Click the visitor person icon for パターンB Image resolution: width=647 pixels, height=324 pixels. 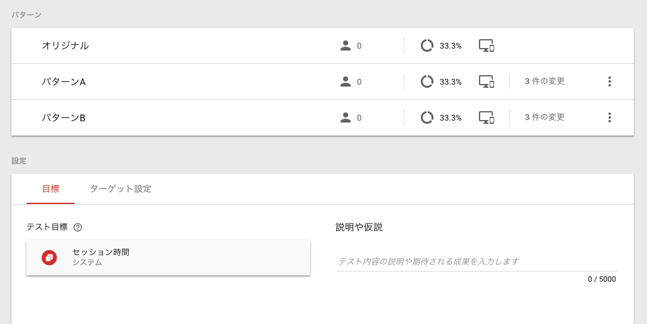click(346, 117)
